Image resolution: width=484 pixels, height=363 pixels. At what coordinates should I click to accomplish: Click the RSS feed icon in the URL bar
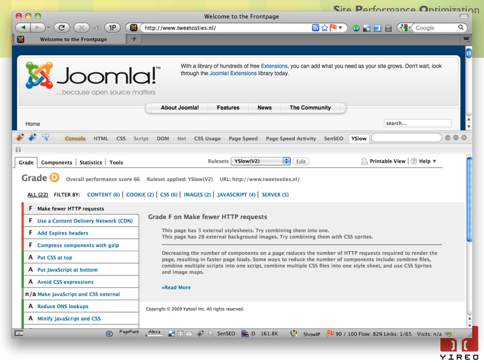click(x=316, y=28)
